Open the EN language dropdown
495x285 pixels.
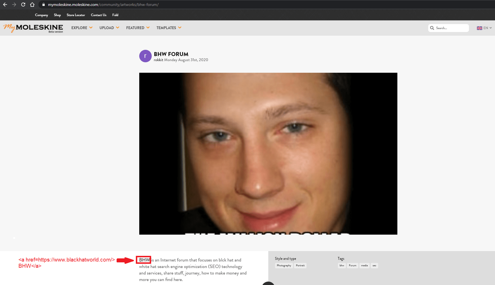click(x=487, y=28)
